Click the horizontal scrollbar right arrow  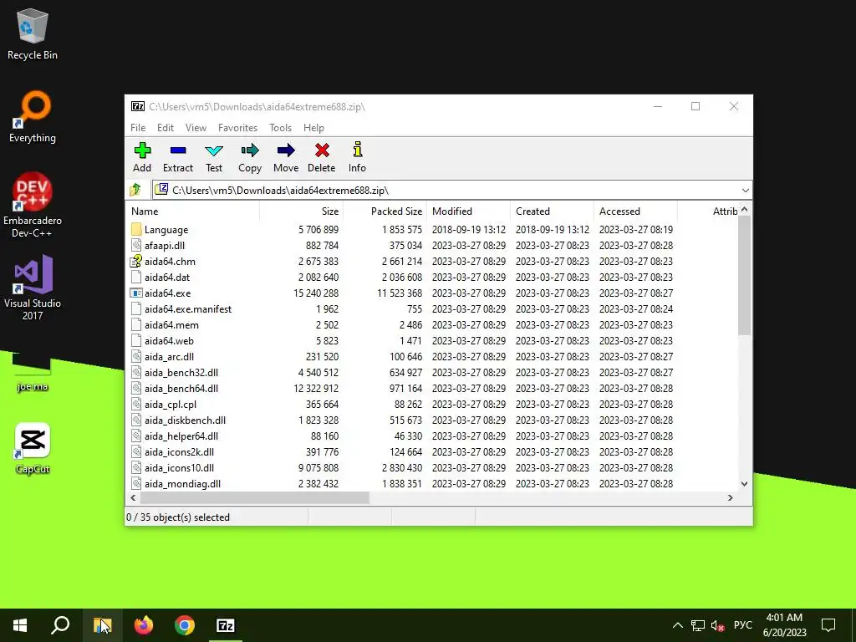pos(731,498)
